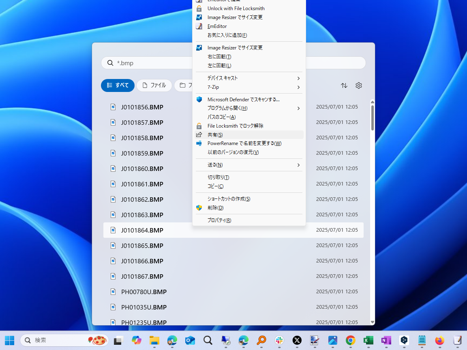The width and height of the screenshot is (467, 350).
Task: Copy the file path via パスのコピー
Action: pyautogui.click(x=221, y=117)
